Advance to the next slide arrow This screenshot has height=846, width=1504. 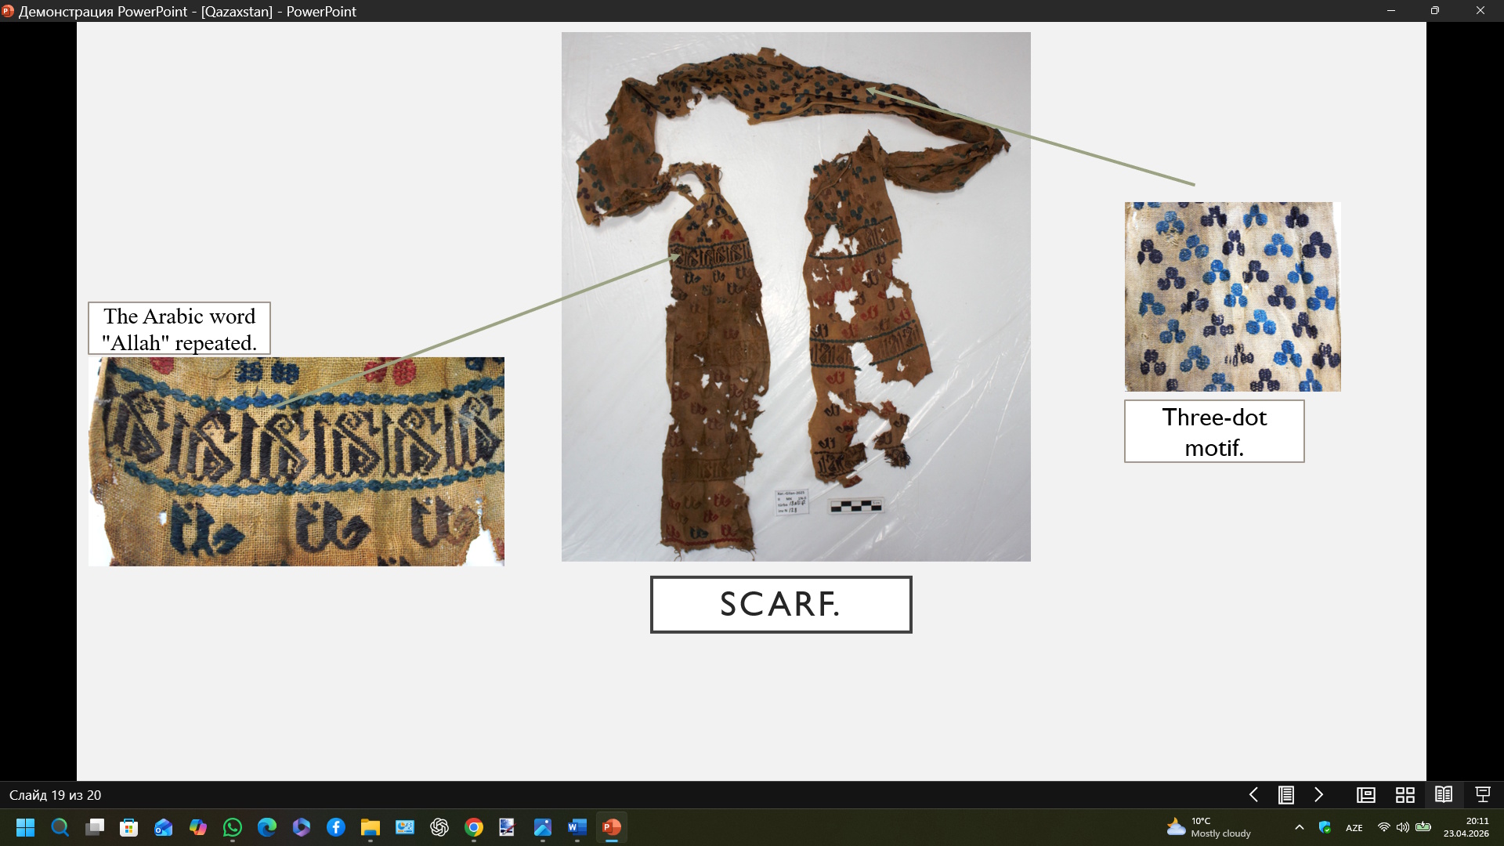click(x=1319, y=795)
